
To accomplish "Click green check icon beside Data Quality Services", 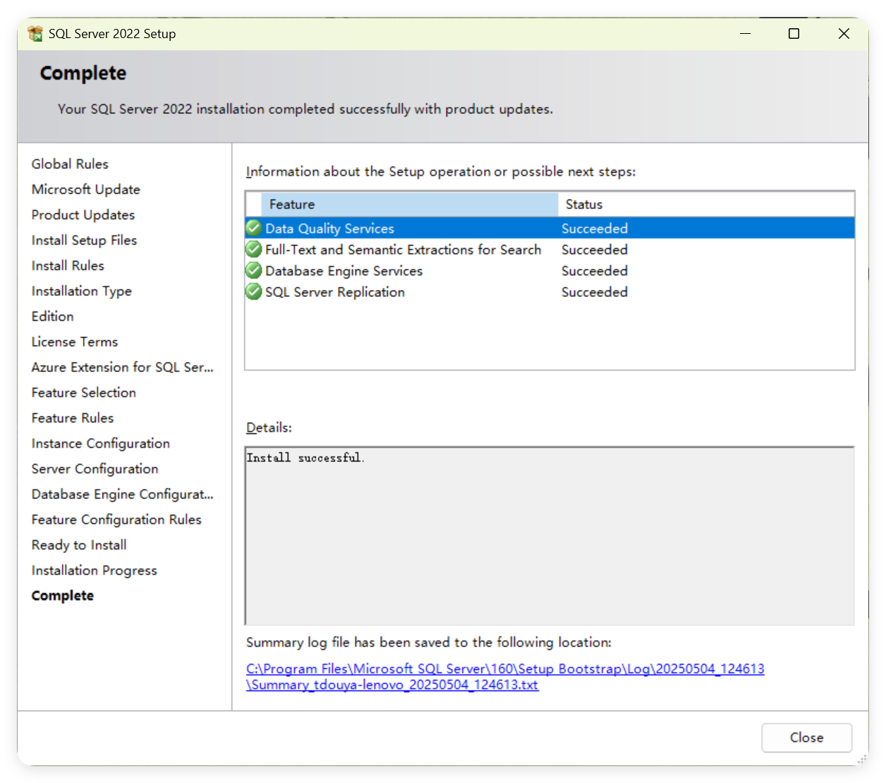I will coord(254,228).
